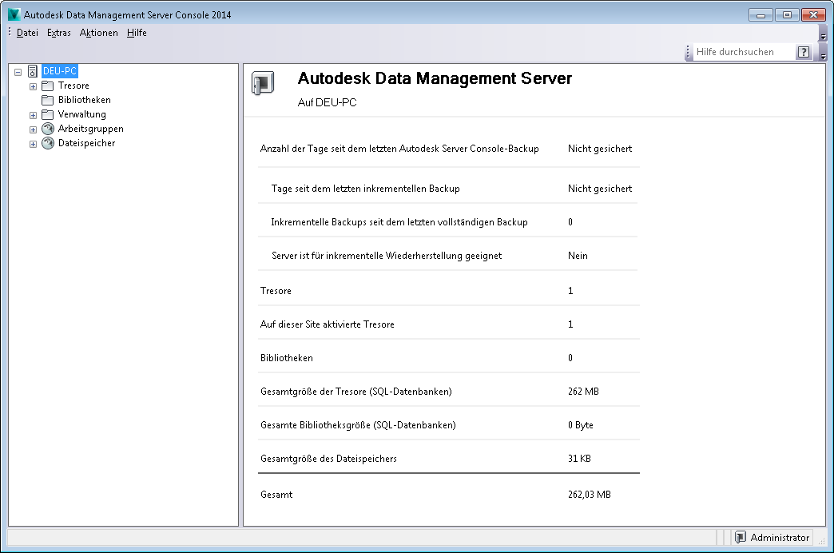Screen dimensions: 834x553
Task: Close the Server Console window
Action: (814, 15)
